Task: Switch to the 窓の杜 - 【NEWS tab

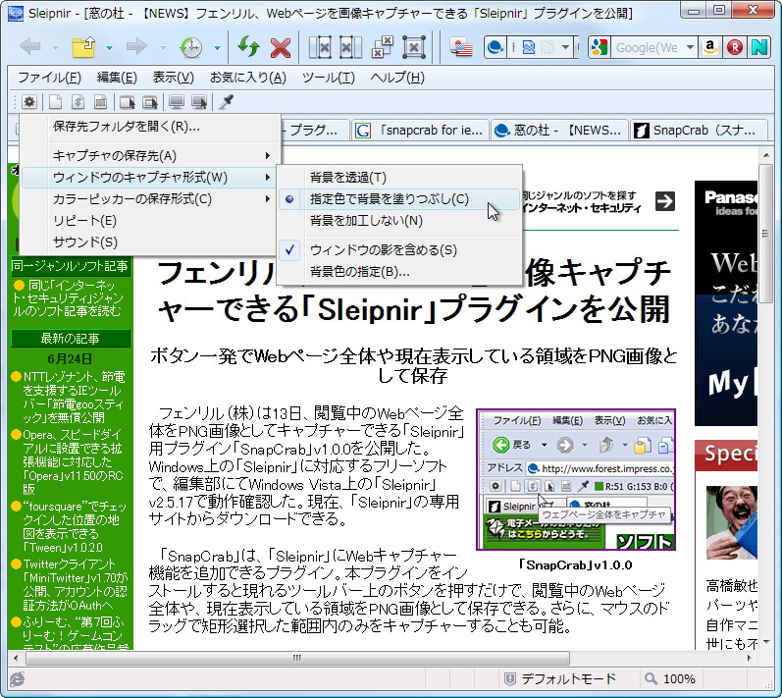Action: (558, 131)
